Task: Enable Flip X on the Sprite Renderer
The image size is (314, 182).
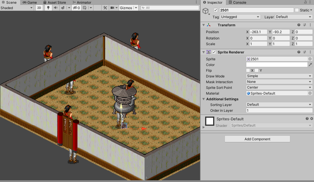Action: coord(248,70)
